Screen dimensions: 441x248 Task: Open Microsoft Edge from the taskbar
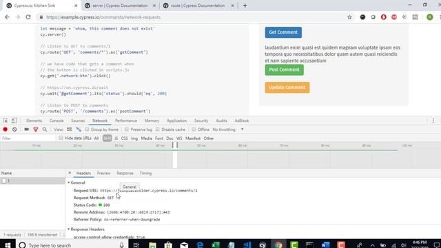(200, 245)
